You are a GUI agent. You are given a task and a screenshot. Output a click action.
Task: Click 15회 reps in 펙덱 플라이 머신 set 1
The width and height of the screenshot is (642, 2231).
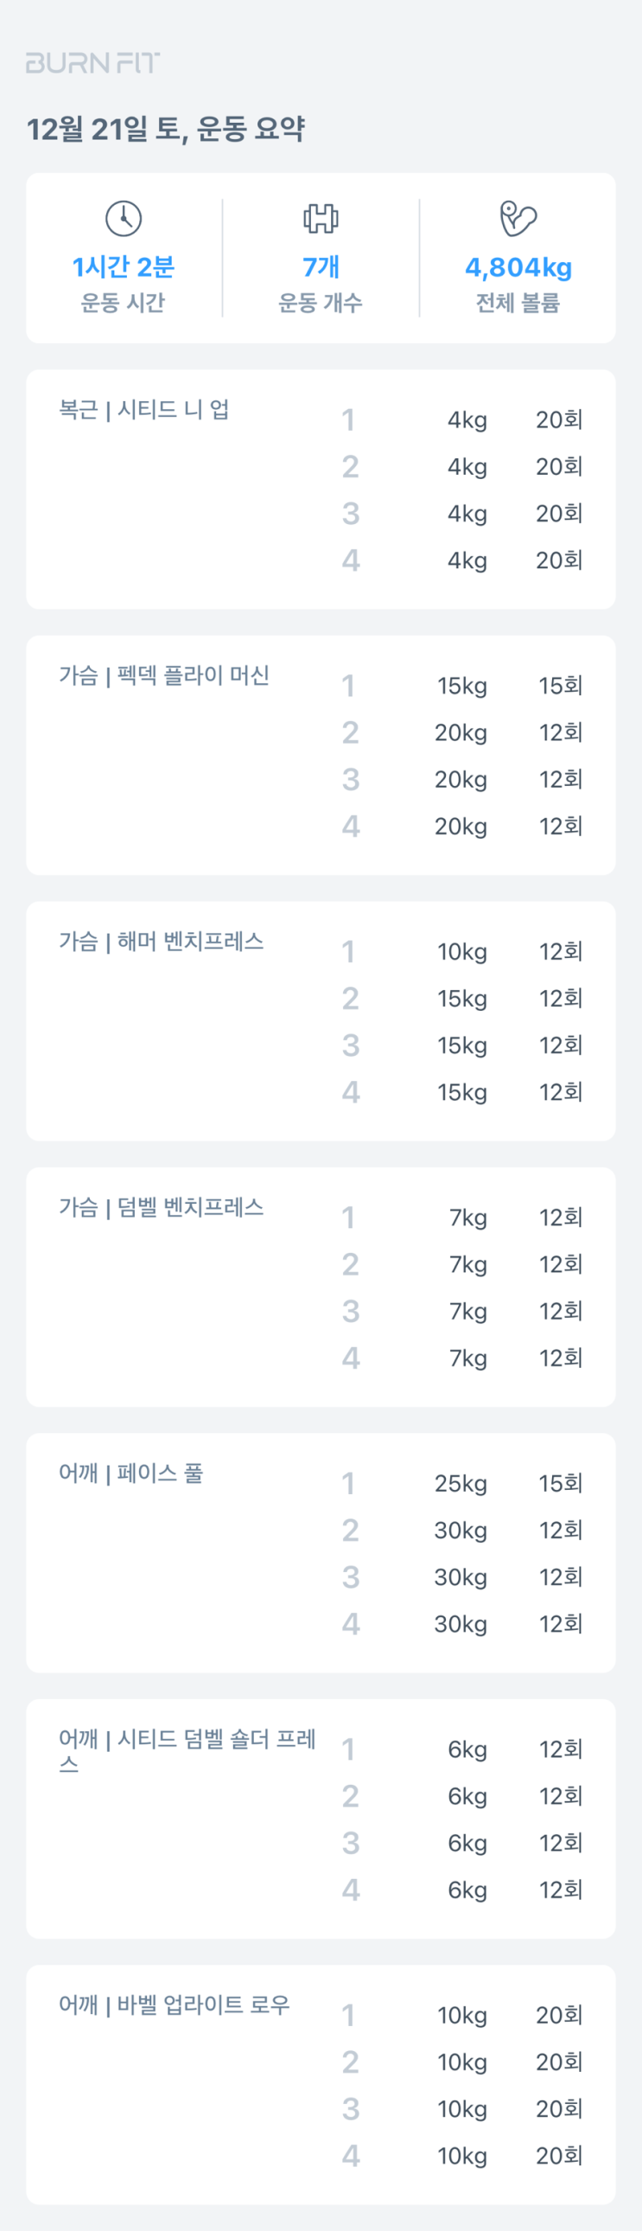pos(560,686)
